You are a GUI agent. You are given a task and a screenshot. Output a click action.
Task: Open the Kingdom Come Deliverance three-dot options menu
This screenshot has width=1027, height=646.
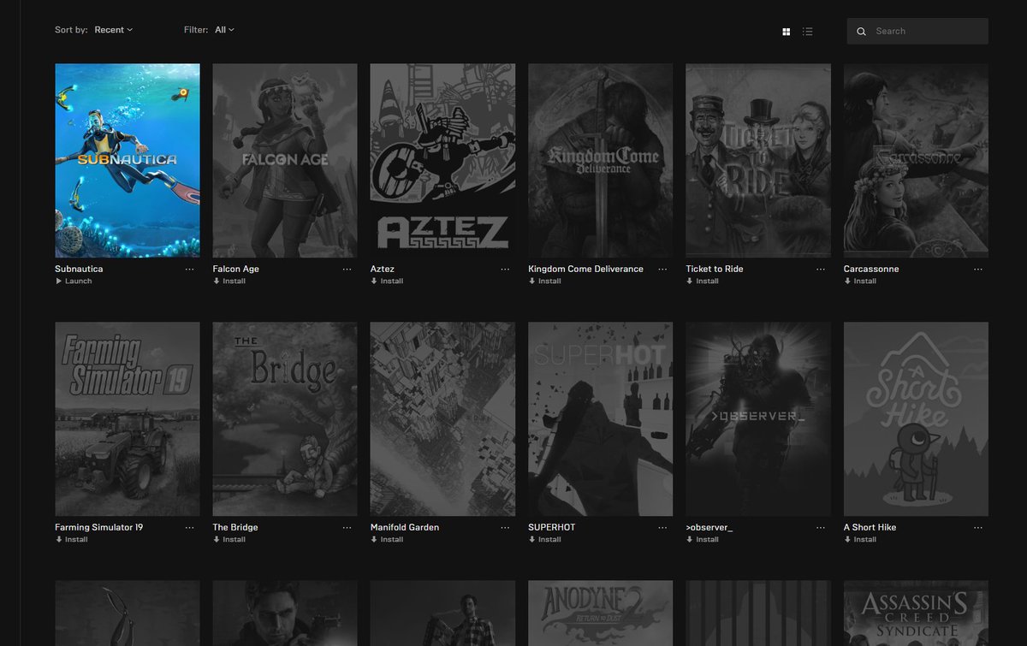point(662,269)
